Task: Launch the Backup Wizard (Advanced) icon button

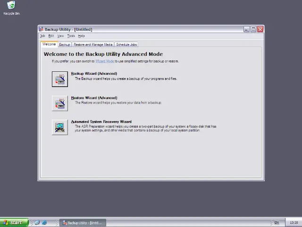Action: tap(60, 79)
